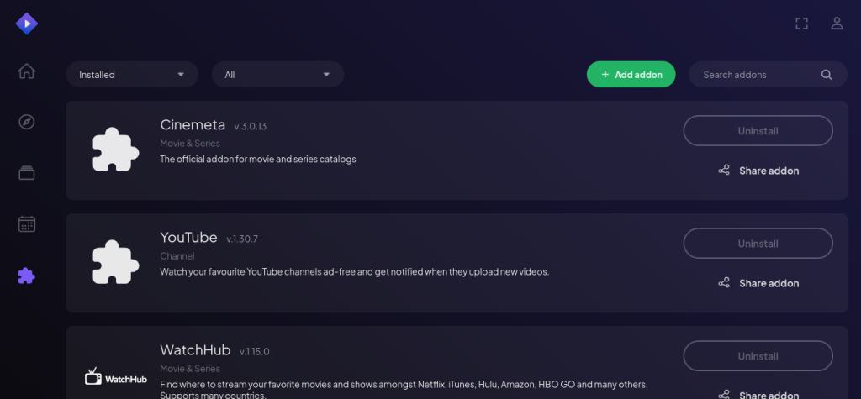The image size is (861, 399).
Task: Open the Calendar icon in sidebar
Action: coord(26,224)
